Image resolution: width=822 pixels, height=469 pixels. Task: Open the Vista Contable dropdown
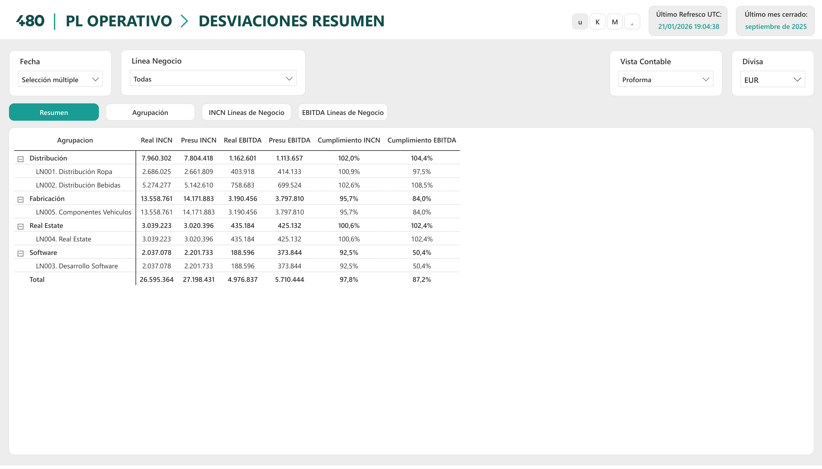[665, 79]
